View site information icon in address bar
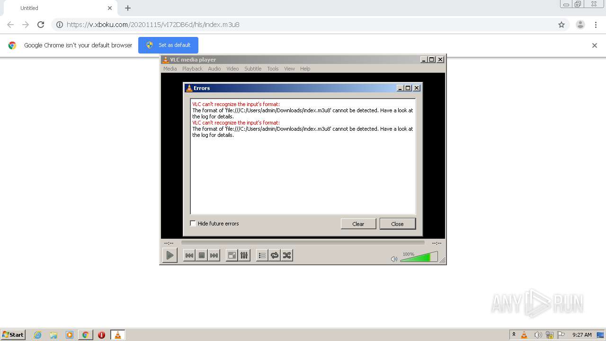Viewport: 606px width, 341px height. tap(60, 25)
